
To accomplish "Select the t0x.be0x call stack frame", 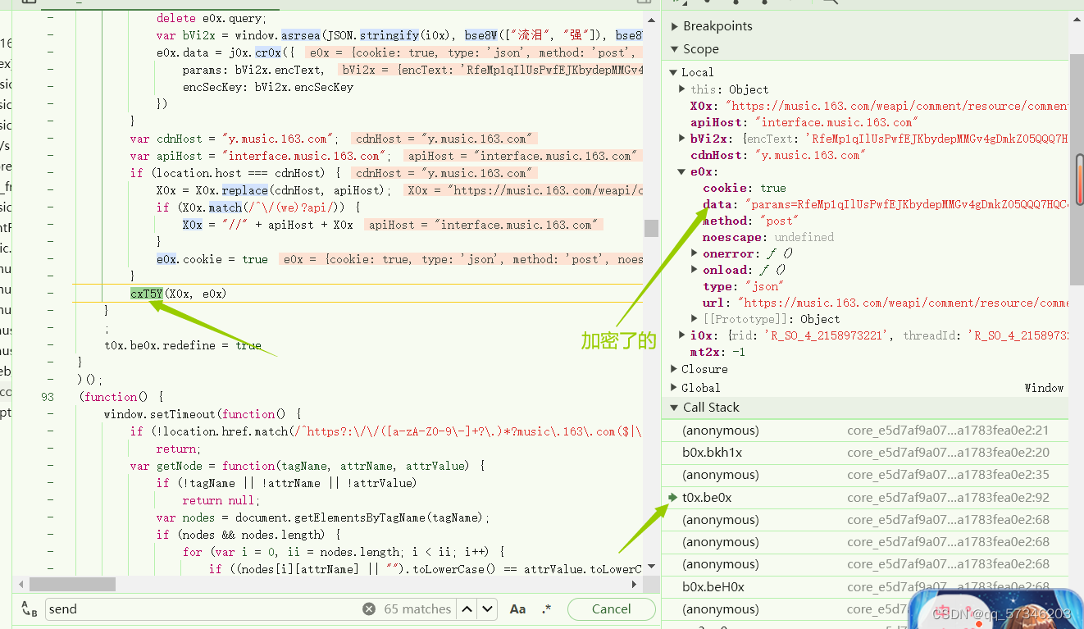I will pos(865,497).
